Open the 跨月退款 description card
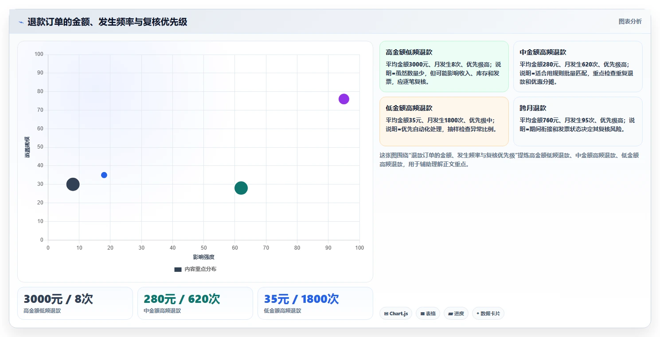660x337 pixels. (x=578, y=121)
